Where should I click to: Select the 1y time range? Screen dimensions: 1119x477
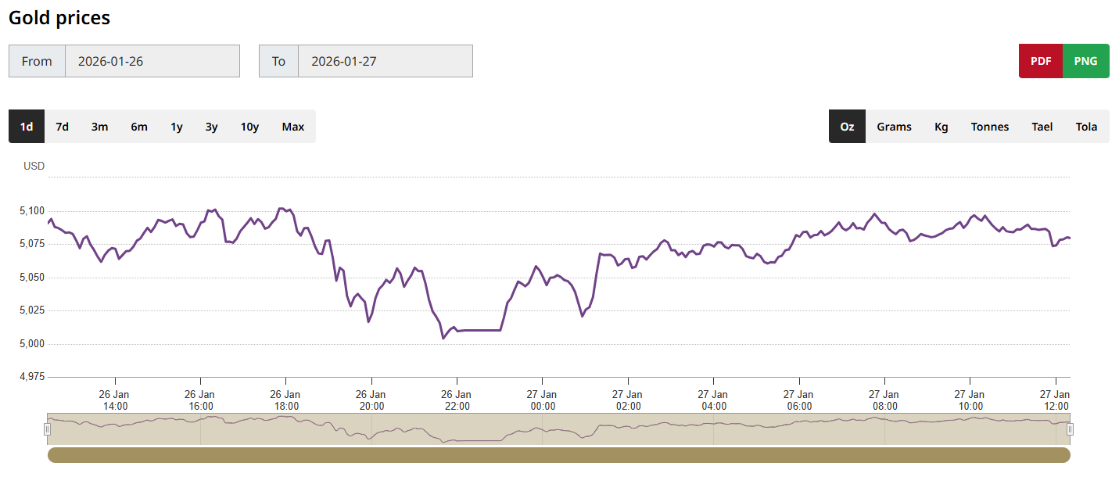tap(177, 127)
